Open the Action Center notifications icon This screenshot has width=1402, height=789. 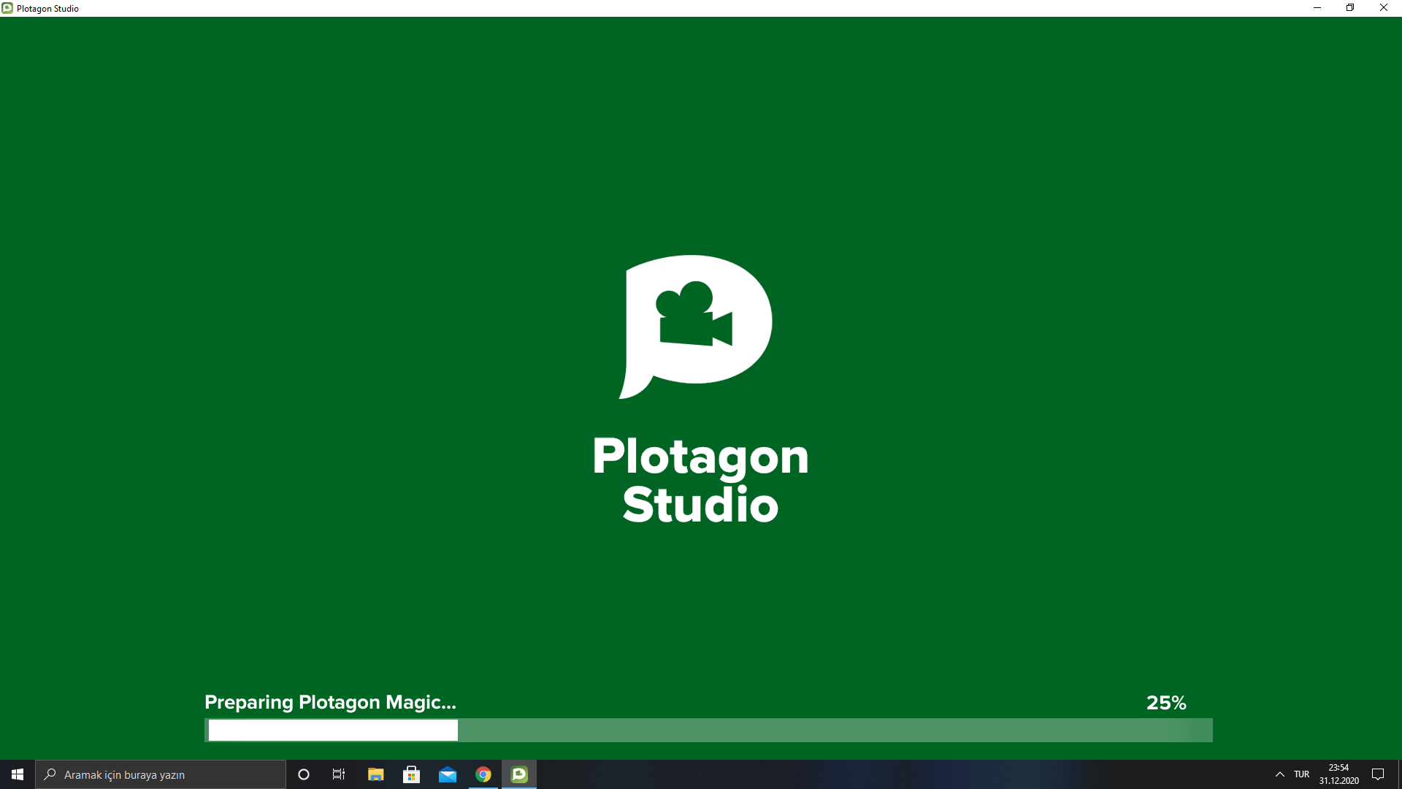pyautogui.click(x=1378, y=774)
